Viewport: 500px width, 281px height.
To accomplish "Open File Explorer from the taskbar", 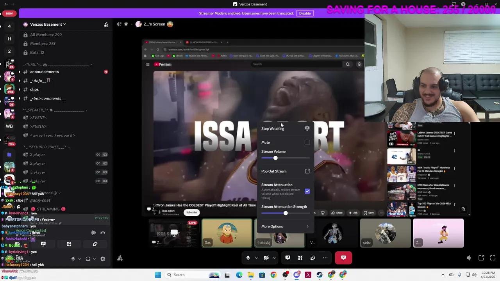I will (250, 275).
